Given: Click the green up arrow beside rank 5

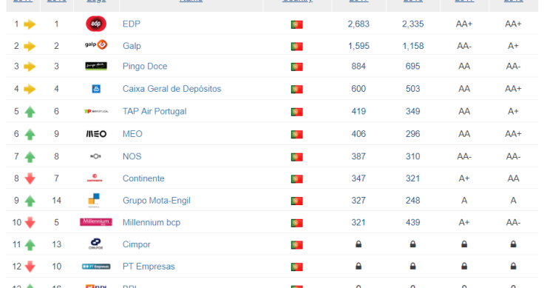Looking at the screenshot, I should pos(30,112).
